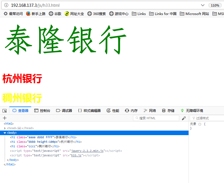This screenshot has height=183, width=224.
Task: Switch to the 无障碍环境 accessibility tab
Action: click(192, 111)
